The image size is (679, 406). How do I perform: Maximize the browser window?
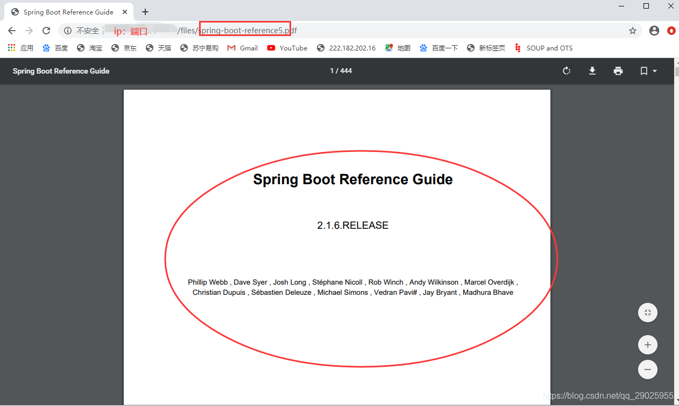646,6
